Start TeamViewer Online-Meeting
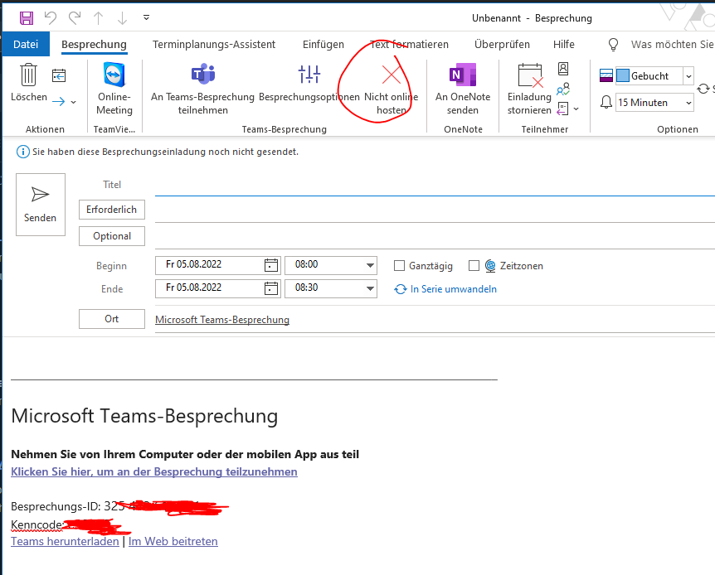715x575 pixels. tap(114, 89)
